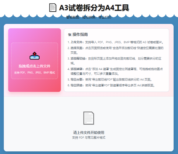178x154 pixels.
Task: Click the 支持 PDF、PNG、JPEG、BMP 格式 text
Action: [x=35, y=73]
